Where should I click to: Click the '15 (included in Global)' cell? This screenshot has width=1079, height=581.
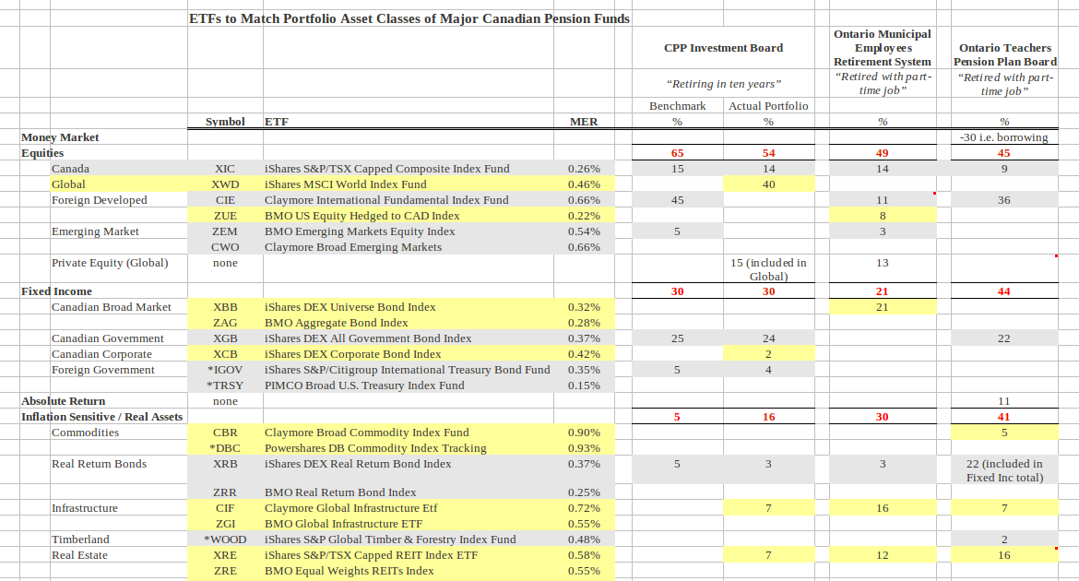pos(768,269)
